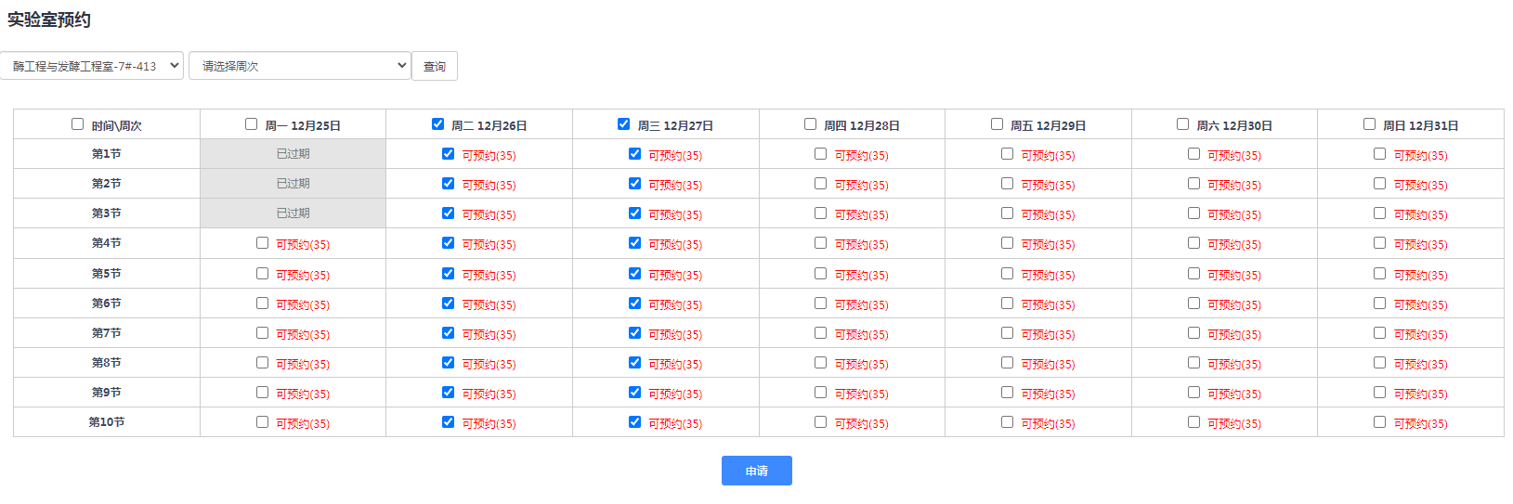
Task: Check 第8节 slot for Saturday 12月30日
Action: [1193, 363]
